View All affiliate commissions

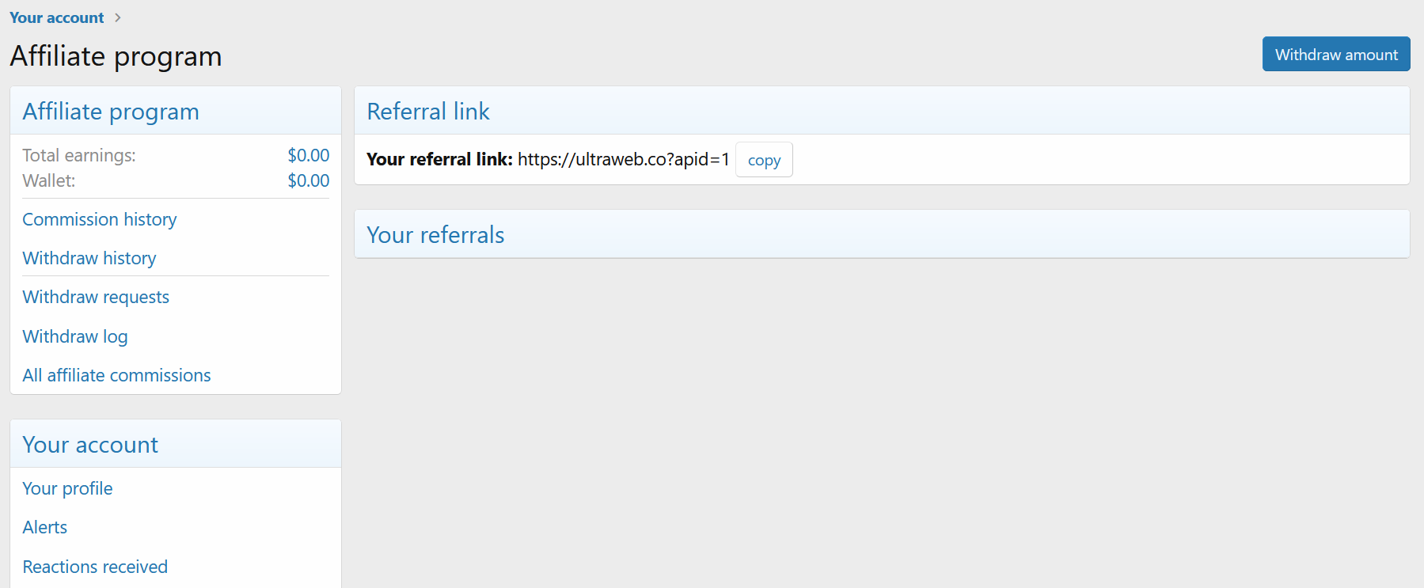116,375
